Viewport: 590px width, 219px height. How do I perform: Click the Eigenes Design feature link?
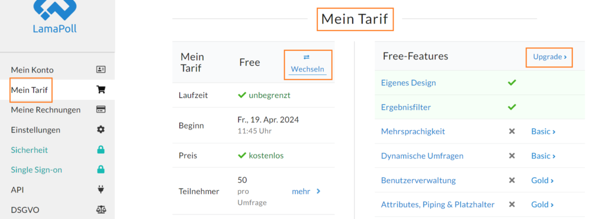pyautogui.click(x=409, y=83)
